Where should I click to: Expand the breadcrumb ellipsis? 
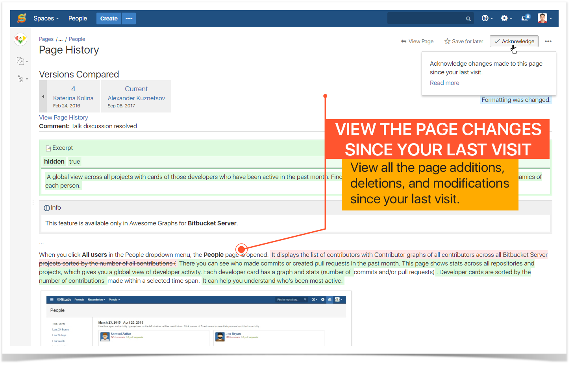pos(60,39)
